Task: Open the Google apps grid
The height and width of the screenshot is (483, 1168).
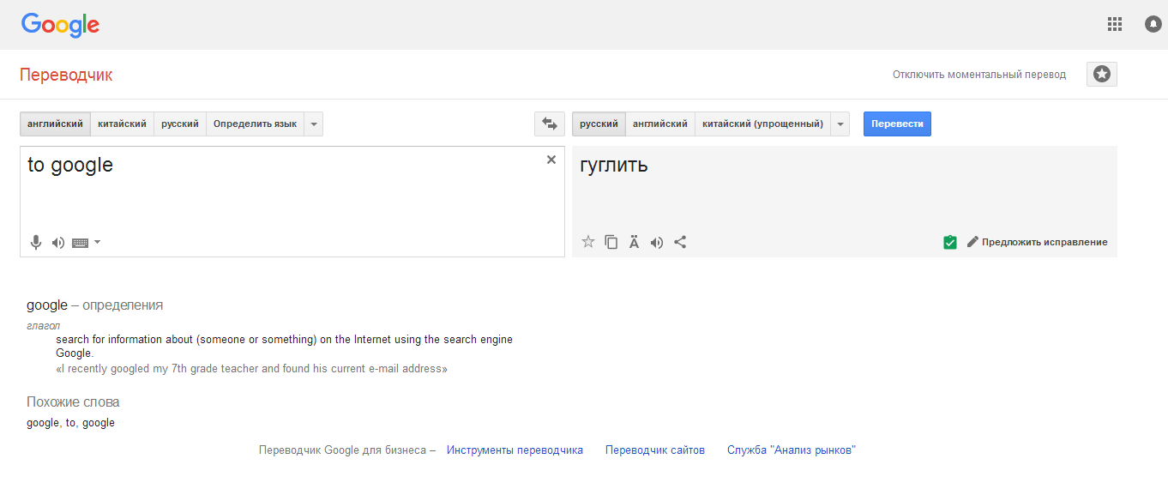Action: [1115, 24]
